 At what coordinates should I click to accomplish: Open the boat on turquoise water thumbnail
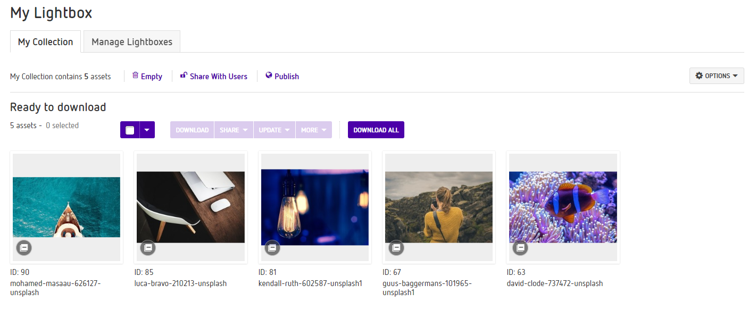pos(67,207)
